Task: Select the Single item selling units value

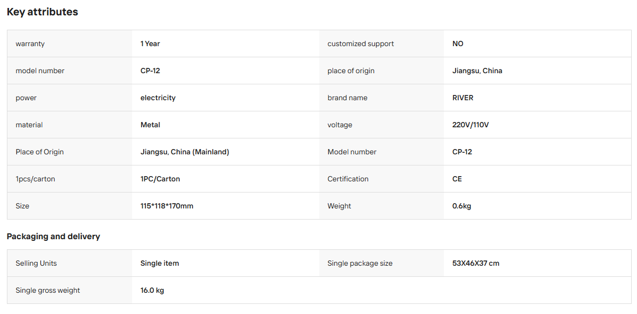Action: [160, 263]
